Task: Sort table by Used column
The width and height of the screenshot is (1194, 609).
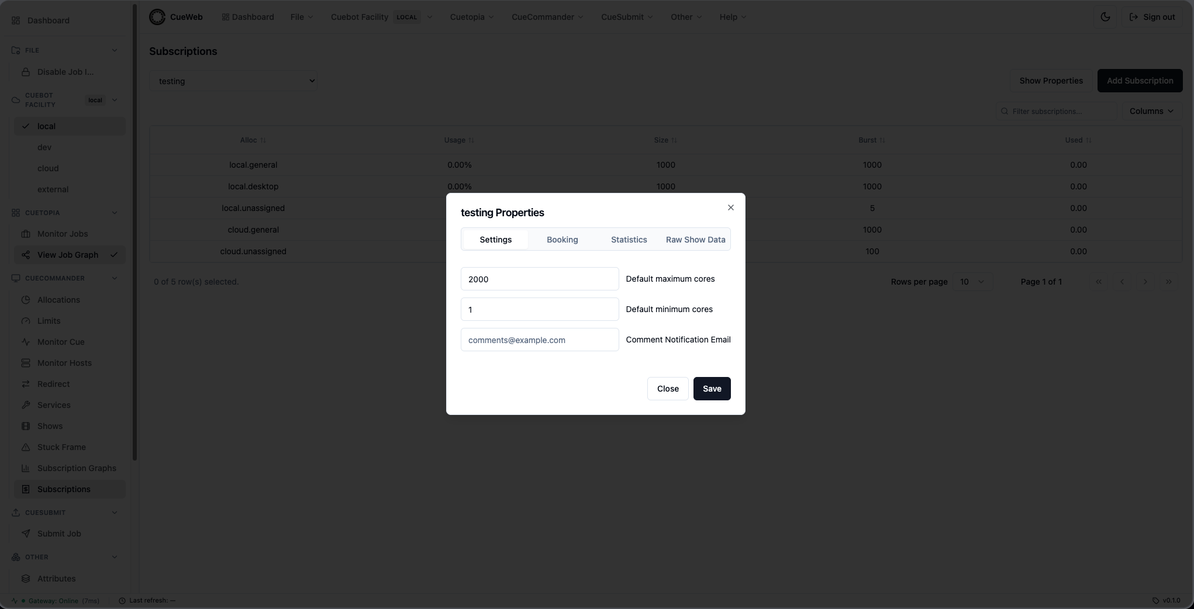Action: click(1078, 140)
